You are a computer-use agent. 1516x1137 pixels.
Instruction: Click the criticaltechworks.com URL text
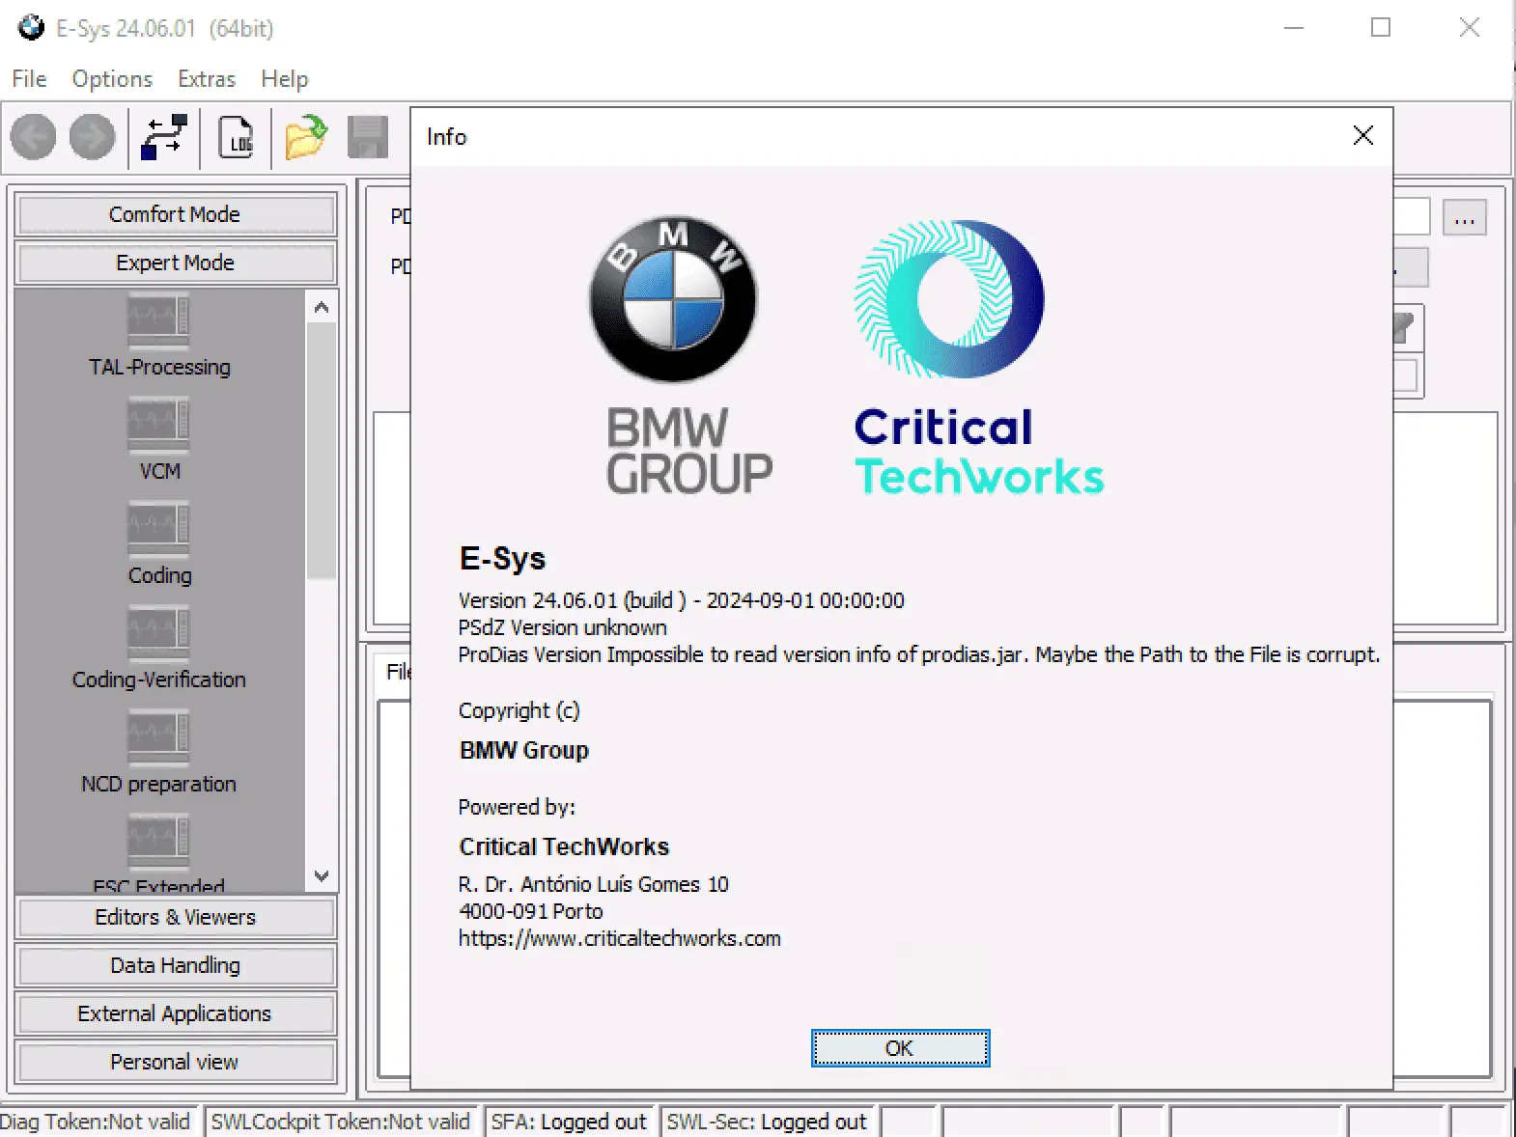tap(620, 938)
